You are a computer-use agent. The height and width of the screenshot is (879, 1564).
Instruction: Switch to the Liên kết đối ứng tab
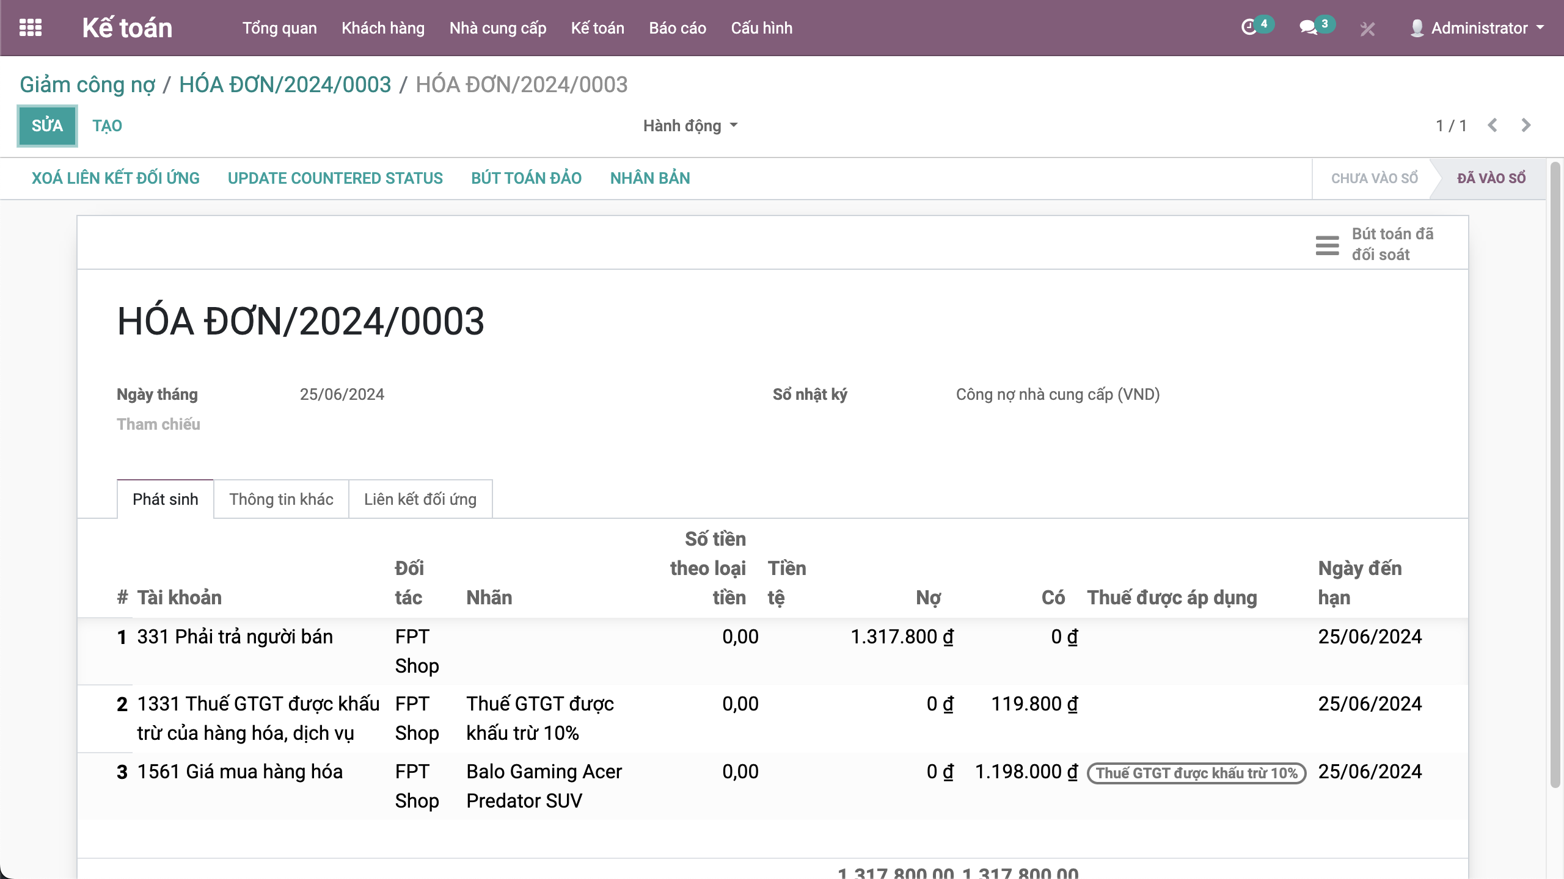coord(420,499)
